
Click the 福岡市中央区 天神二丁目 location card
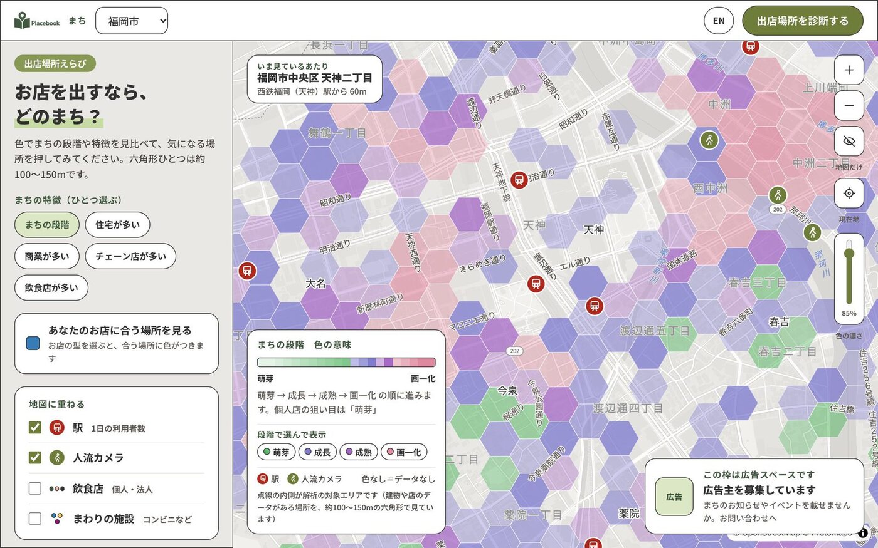coord(315,79)
